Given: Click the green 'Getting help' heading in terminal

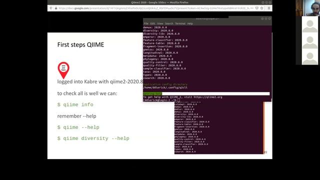Looking at the screenshot, I should (152, 93).
